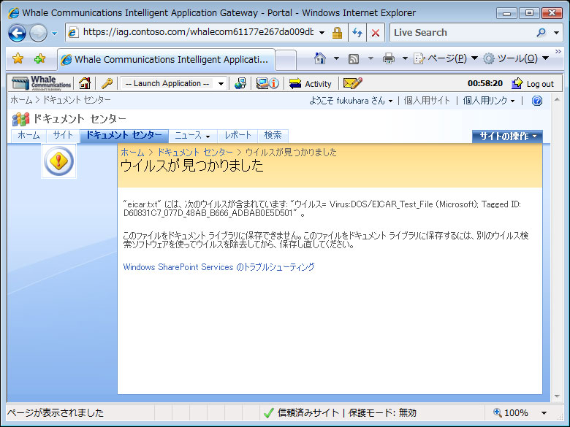
Task: Click the RSS feeds icon
Action: pyautogui.click(x=354, y=58)
